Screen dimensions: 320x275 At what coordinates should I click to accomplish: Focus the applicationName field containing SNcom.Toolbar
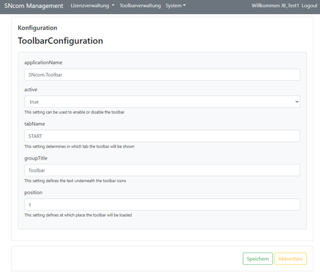[162, 74]
